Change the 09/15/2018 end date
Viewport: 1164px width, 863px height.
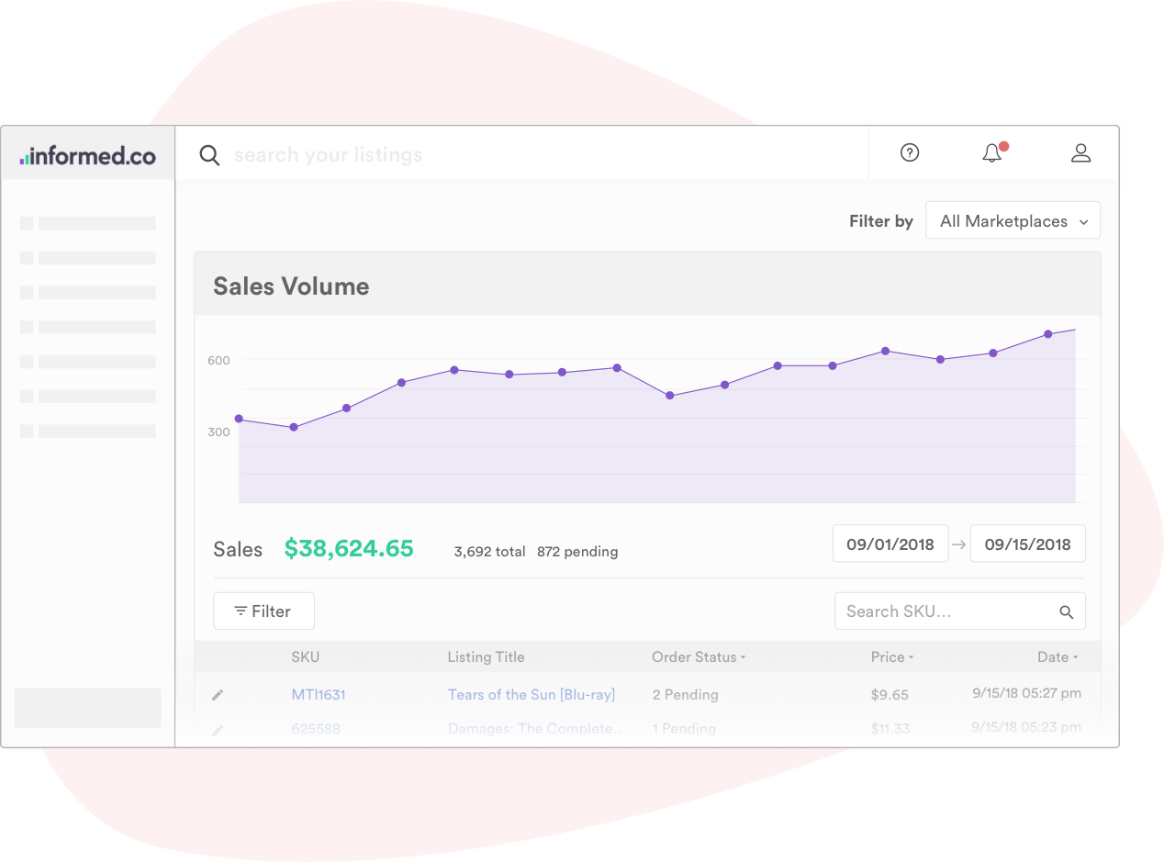coord(1027,544)
